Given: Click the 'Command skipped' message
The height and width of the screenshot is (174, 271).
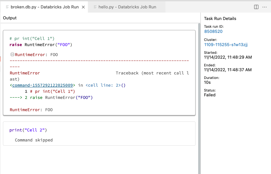Looking at the screenshot, I should pyautogui.click(x=34, y=140).
